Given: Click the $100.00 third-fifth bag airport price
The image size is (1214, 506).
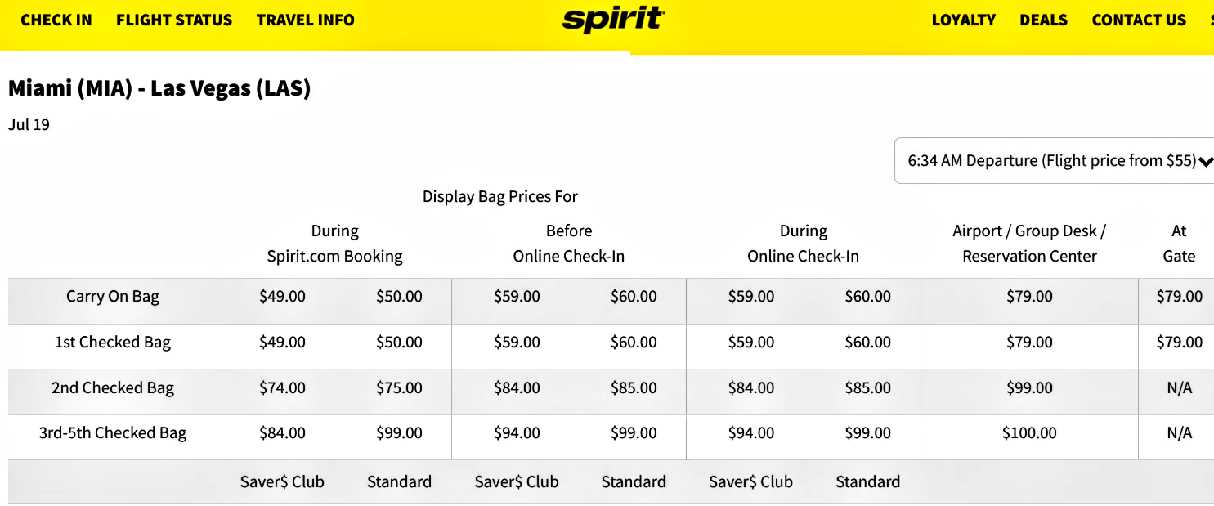Looking at the screenshot, I should click(1029, 433).
